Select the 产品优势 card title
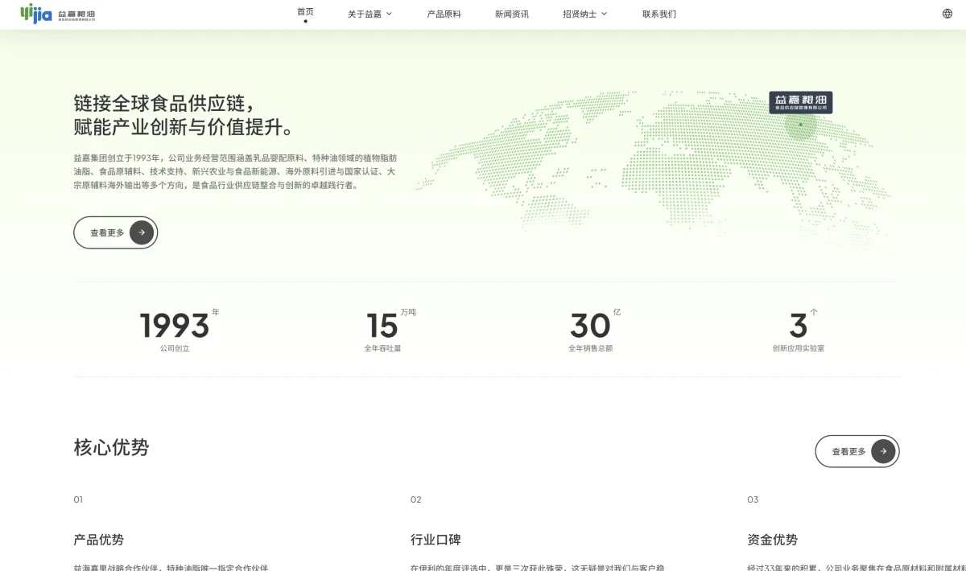Viewport: 966px width, 571px height. (x=98, y=540)
